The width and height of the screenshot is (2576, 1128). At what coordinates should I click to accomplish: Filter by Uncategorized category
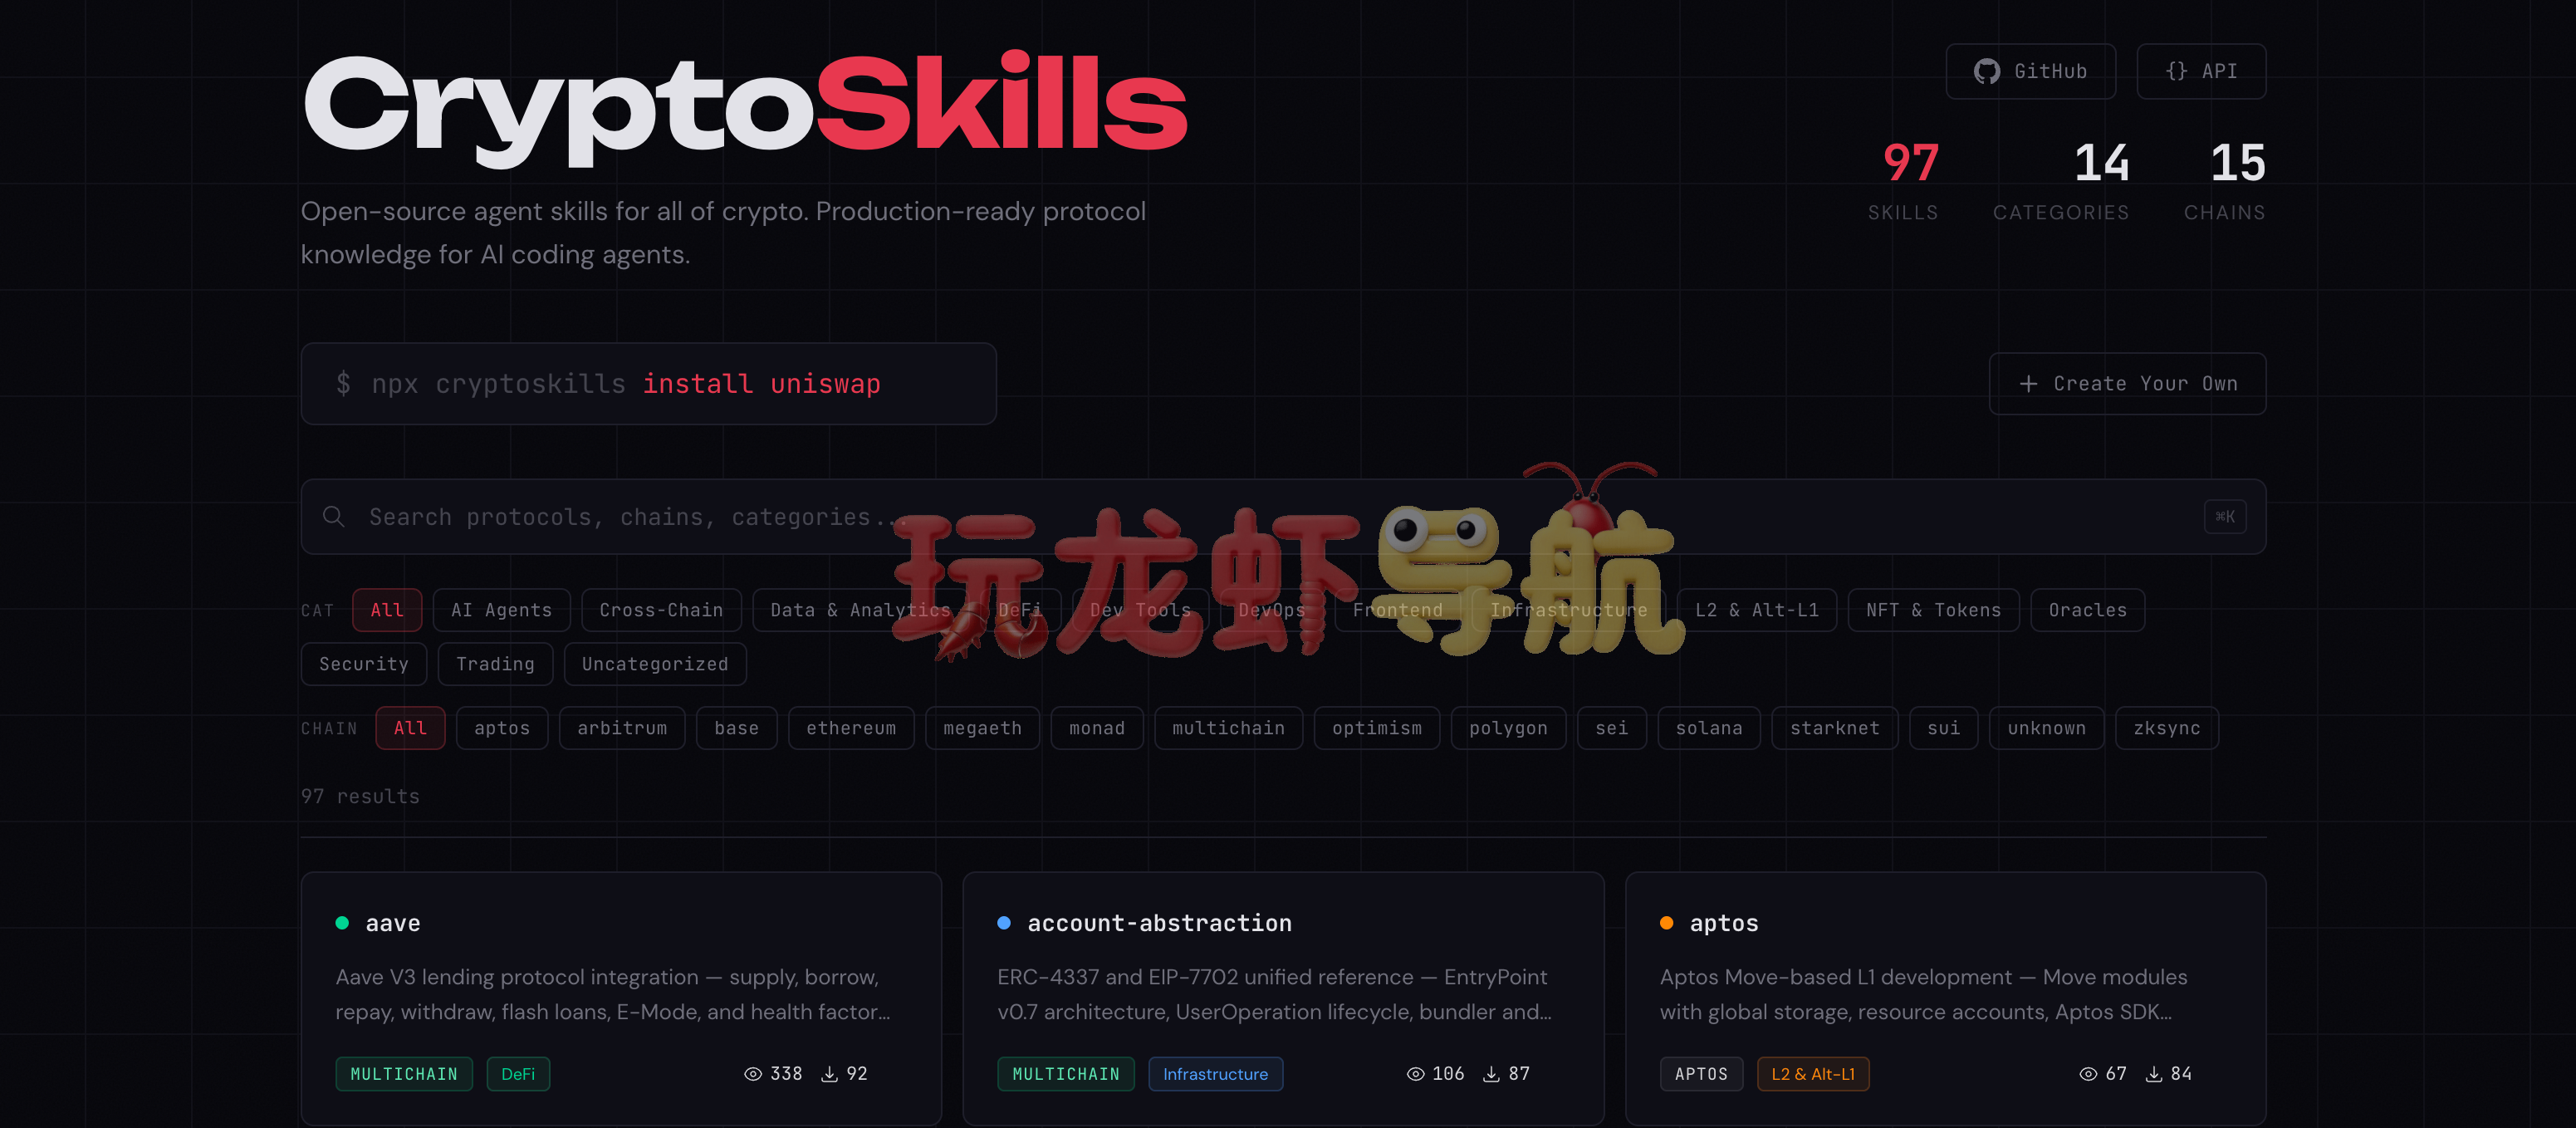tap(655, 664)
